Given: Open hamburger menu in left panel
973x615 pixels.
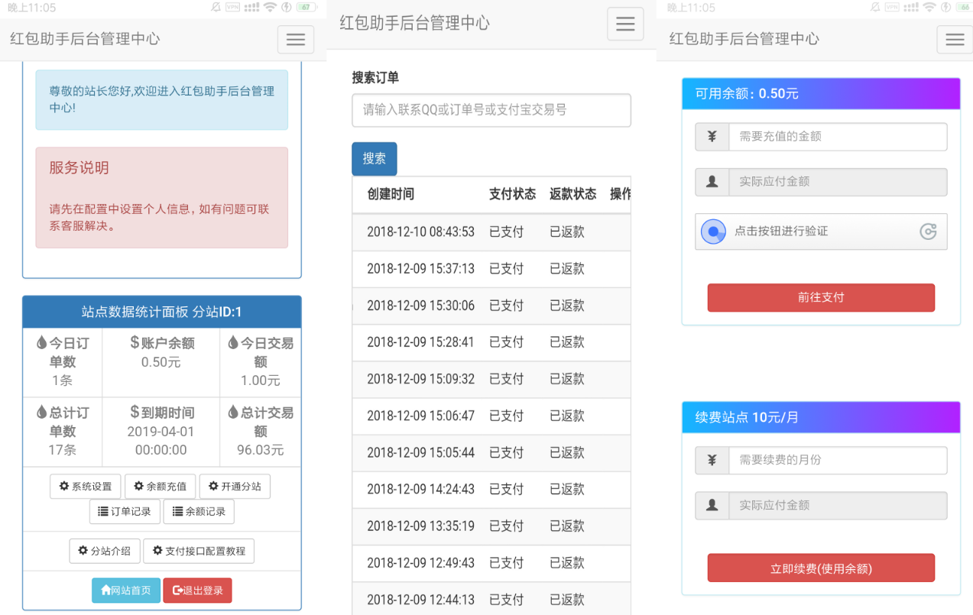Looking at the screenshot, I should (x=296, y=40).
